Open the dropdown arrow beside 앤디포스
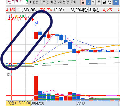The image size is (120, 106). (27, 2)
